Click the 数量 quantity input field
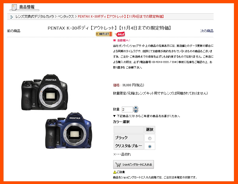Viewport: 238px width, 184px height. pos(127,109)
